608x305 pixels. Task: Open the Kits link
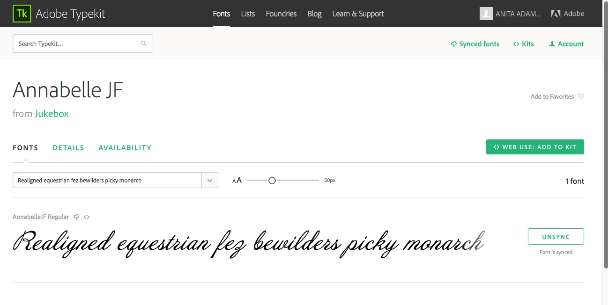pyautogui.click(x=524, y=44)
